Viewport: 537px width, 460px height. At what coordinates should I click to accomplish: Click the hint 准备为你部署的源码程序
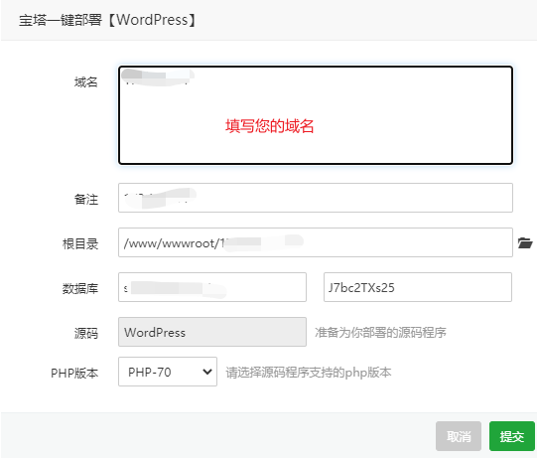coord(380,333)
